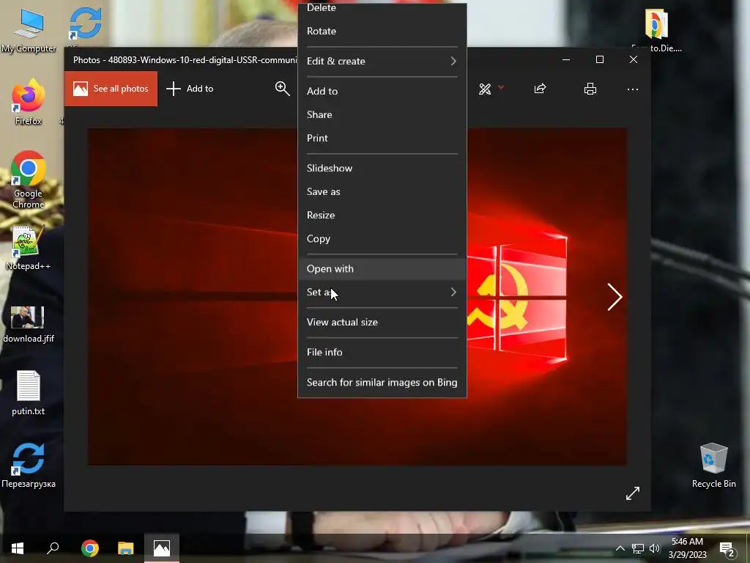Click the taskbar clock showing 5:46 AM
Image resolution: width=750 pixels, height=563 pixels.
tap(687, 548)
